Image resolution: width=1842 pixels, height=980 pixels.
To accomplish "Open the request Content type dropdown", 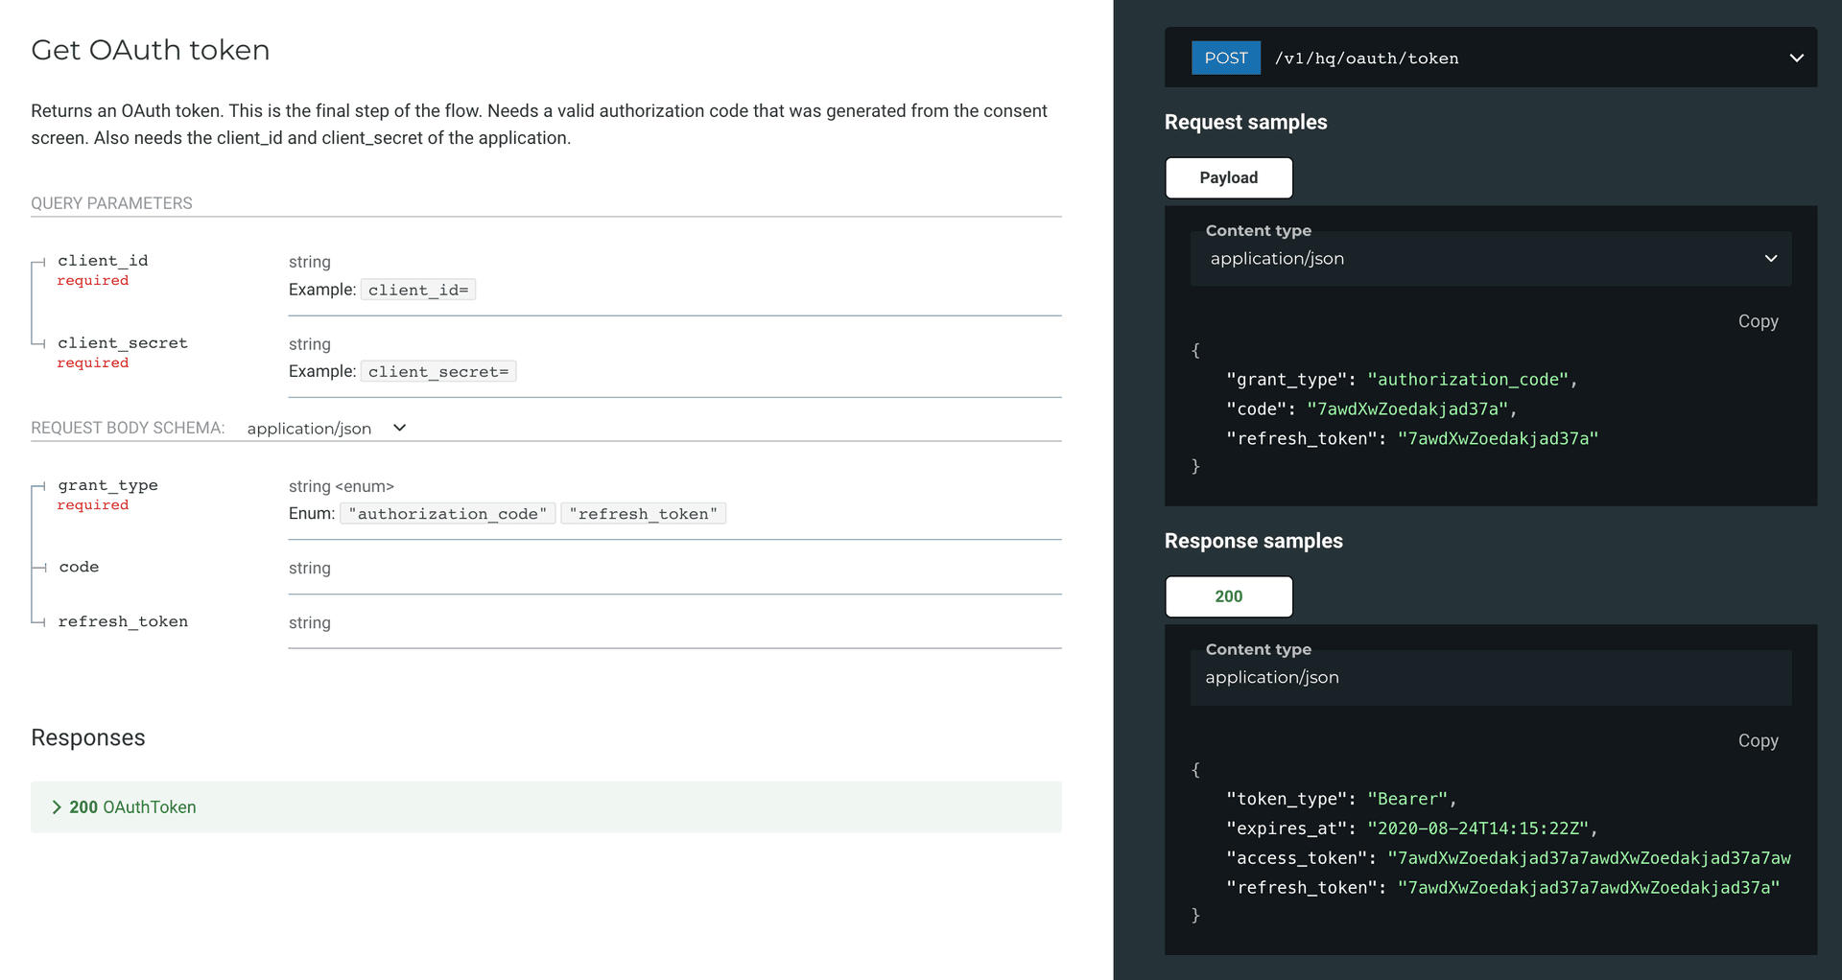I will tap(1490, 259).
